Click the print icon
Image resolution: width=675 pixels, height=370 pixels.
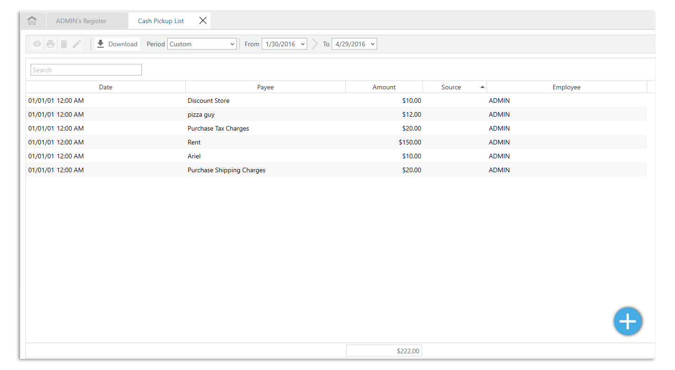click(50, 44)
